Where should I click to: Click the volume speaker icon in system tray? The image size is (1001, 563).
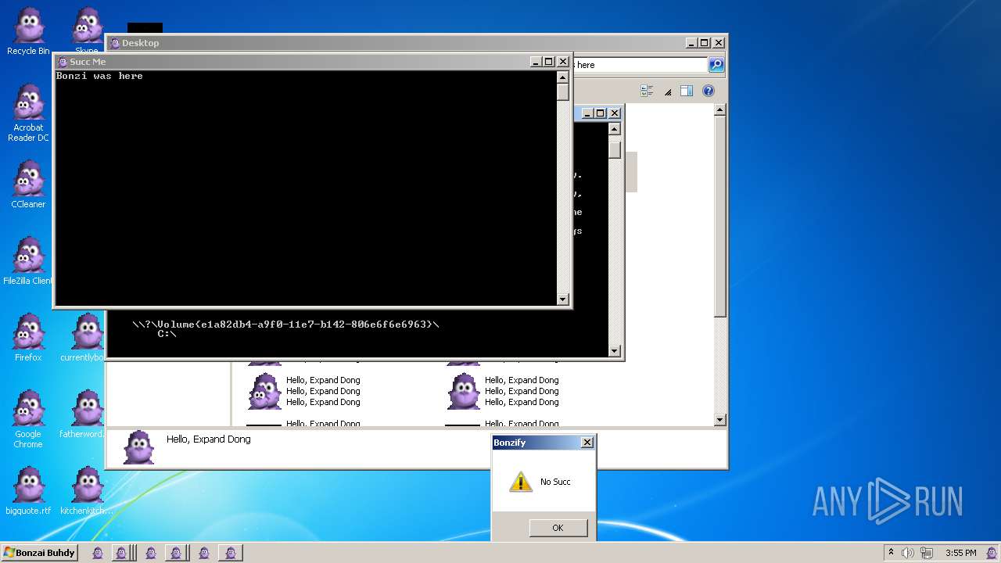tap(908, 553)
